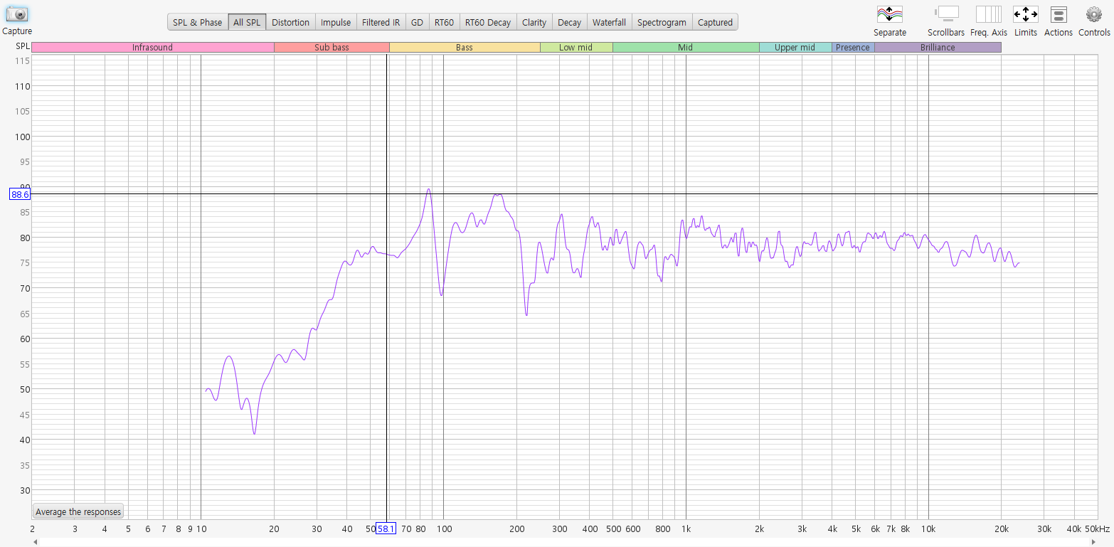Click the Bass band label
The image size is (1114, 547).
[x=465, y=48]
